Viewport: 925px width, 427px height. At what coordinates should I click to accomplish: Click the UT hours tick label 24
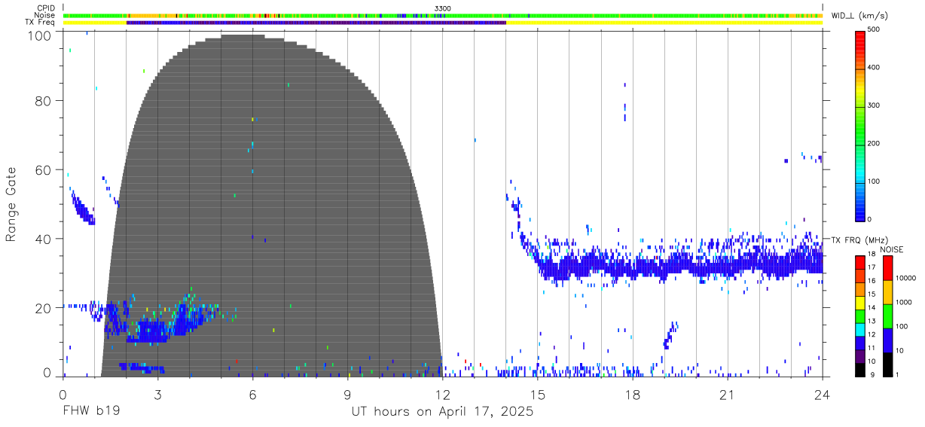[823, 395]
